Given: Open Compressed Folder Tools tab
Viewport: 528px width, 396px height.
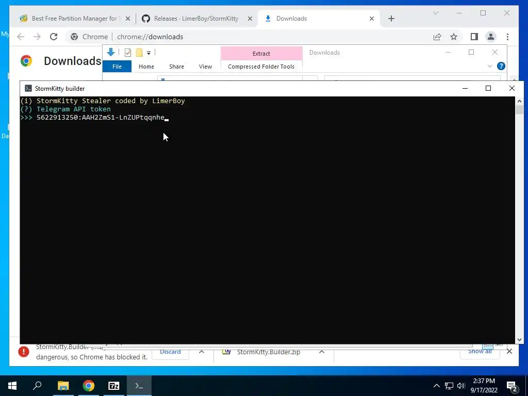Looking at the screenshot, I should (x=261, y=67).
